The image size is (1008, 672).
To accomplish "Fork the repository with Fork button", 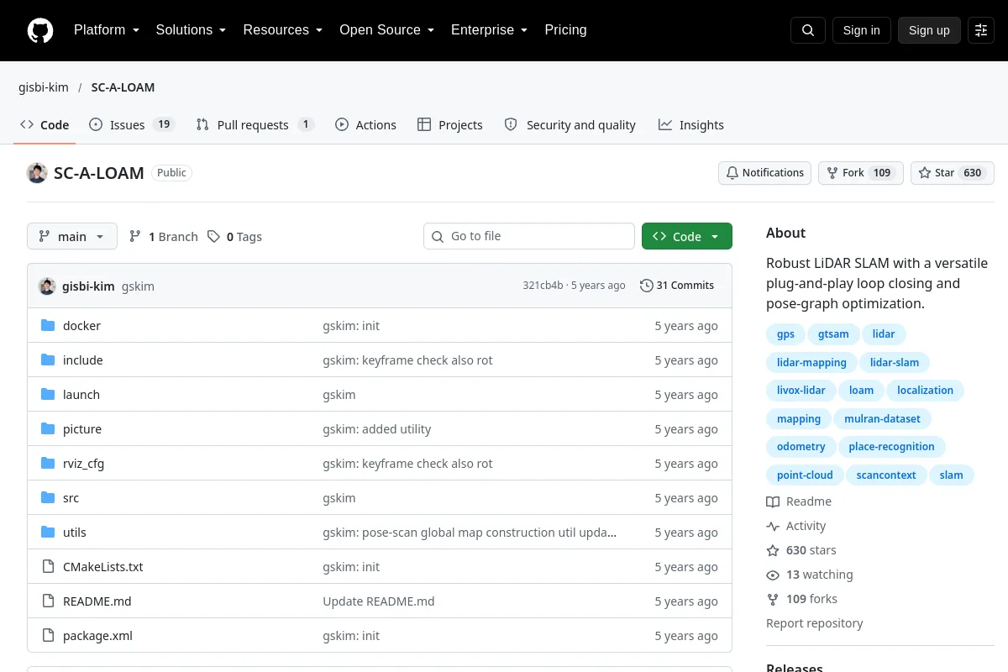I will click(860, 173).
